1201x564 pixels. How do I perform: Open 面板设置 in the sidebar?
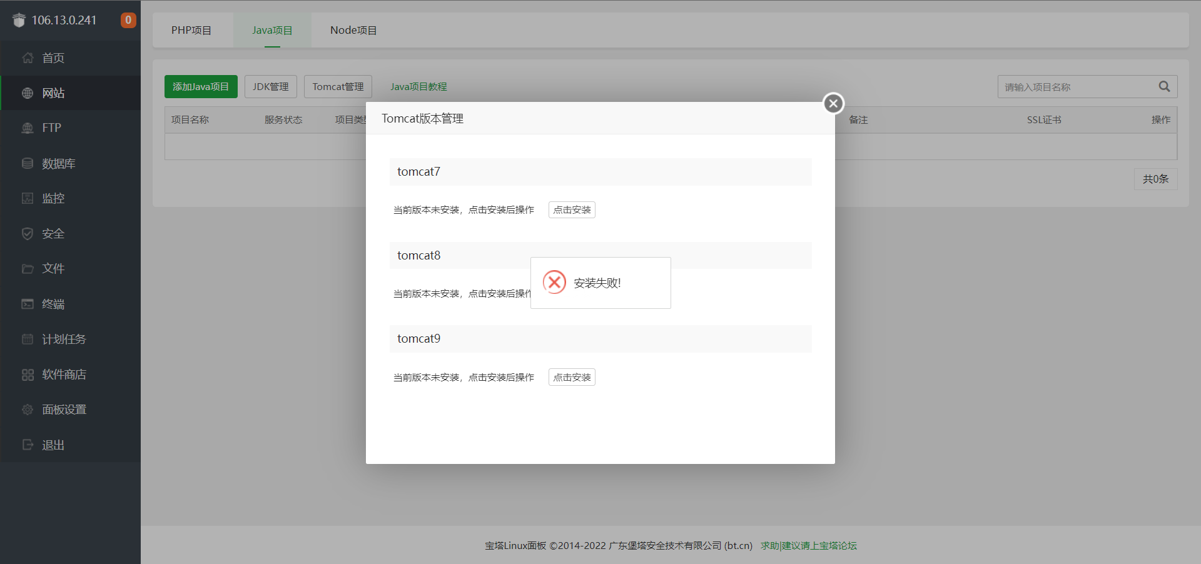pyautogui.click(x=71, y=410)
